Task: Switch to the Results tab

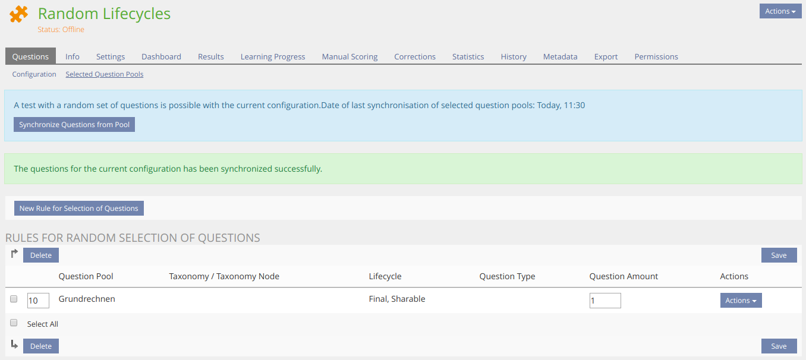Action: pyautogui.click(x=211, y=56)
